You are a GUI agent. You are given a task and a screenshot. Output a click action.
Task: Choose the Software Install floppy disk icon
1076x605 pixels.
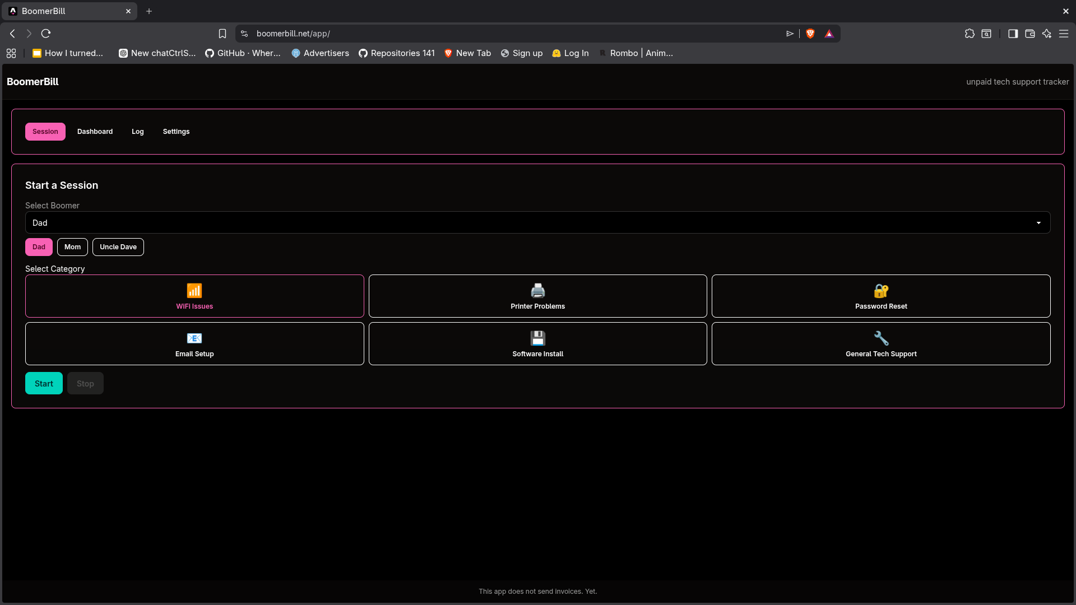pyautogui.click(x=537, y=338)
